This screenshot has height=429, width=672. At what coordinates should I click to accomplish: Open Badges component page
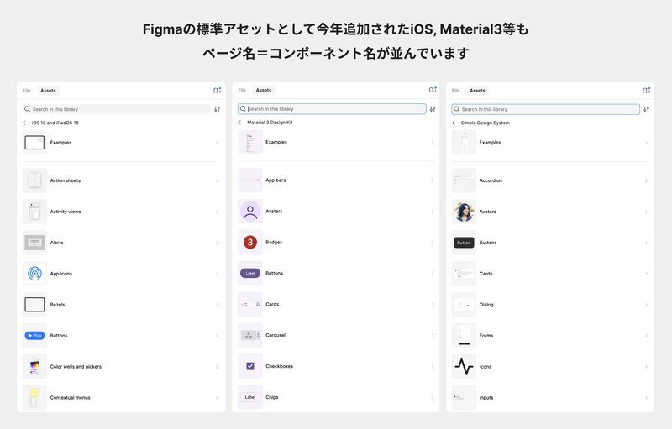337,243
